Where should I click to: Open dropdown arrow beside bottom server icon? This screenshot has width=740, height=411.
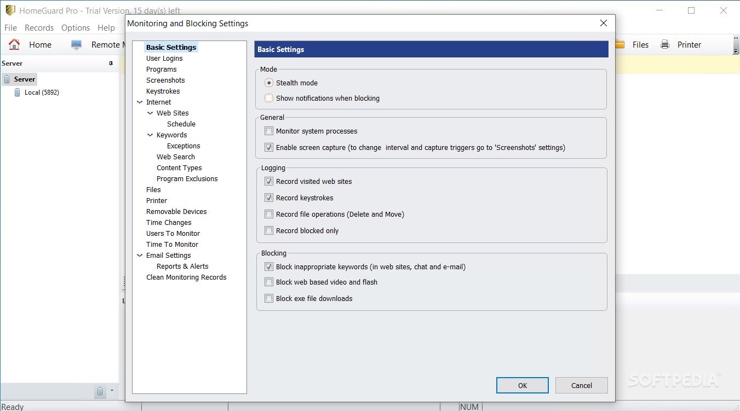[112, 391]
